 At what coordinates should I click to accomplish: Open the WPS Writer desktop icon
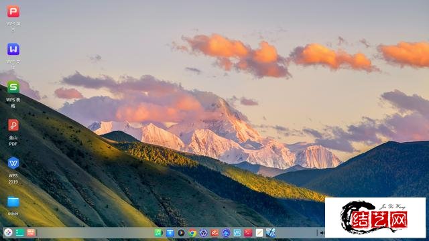coord(13,50)
